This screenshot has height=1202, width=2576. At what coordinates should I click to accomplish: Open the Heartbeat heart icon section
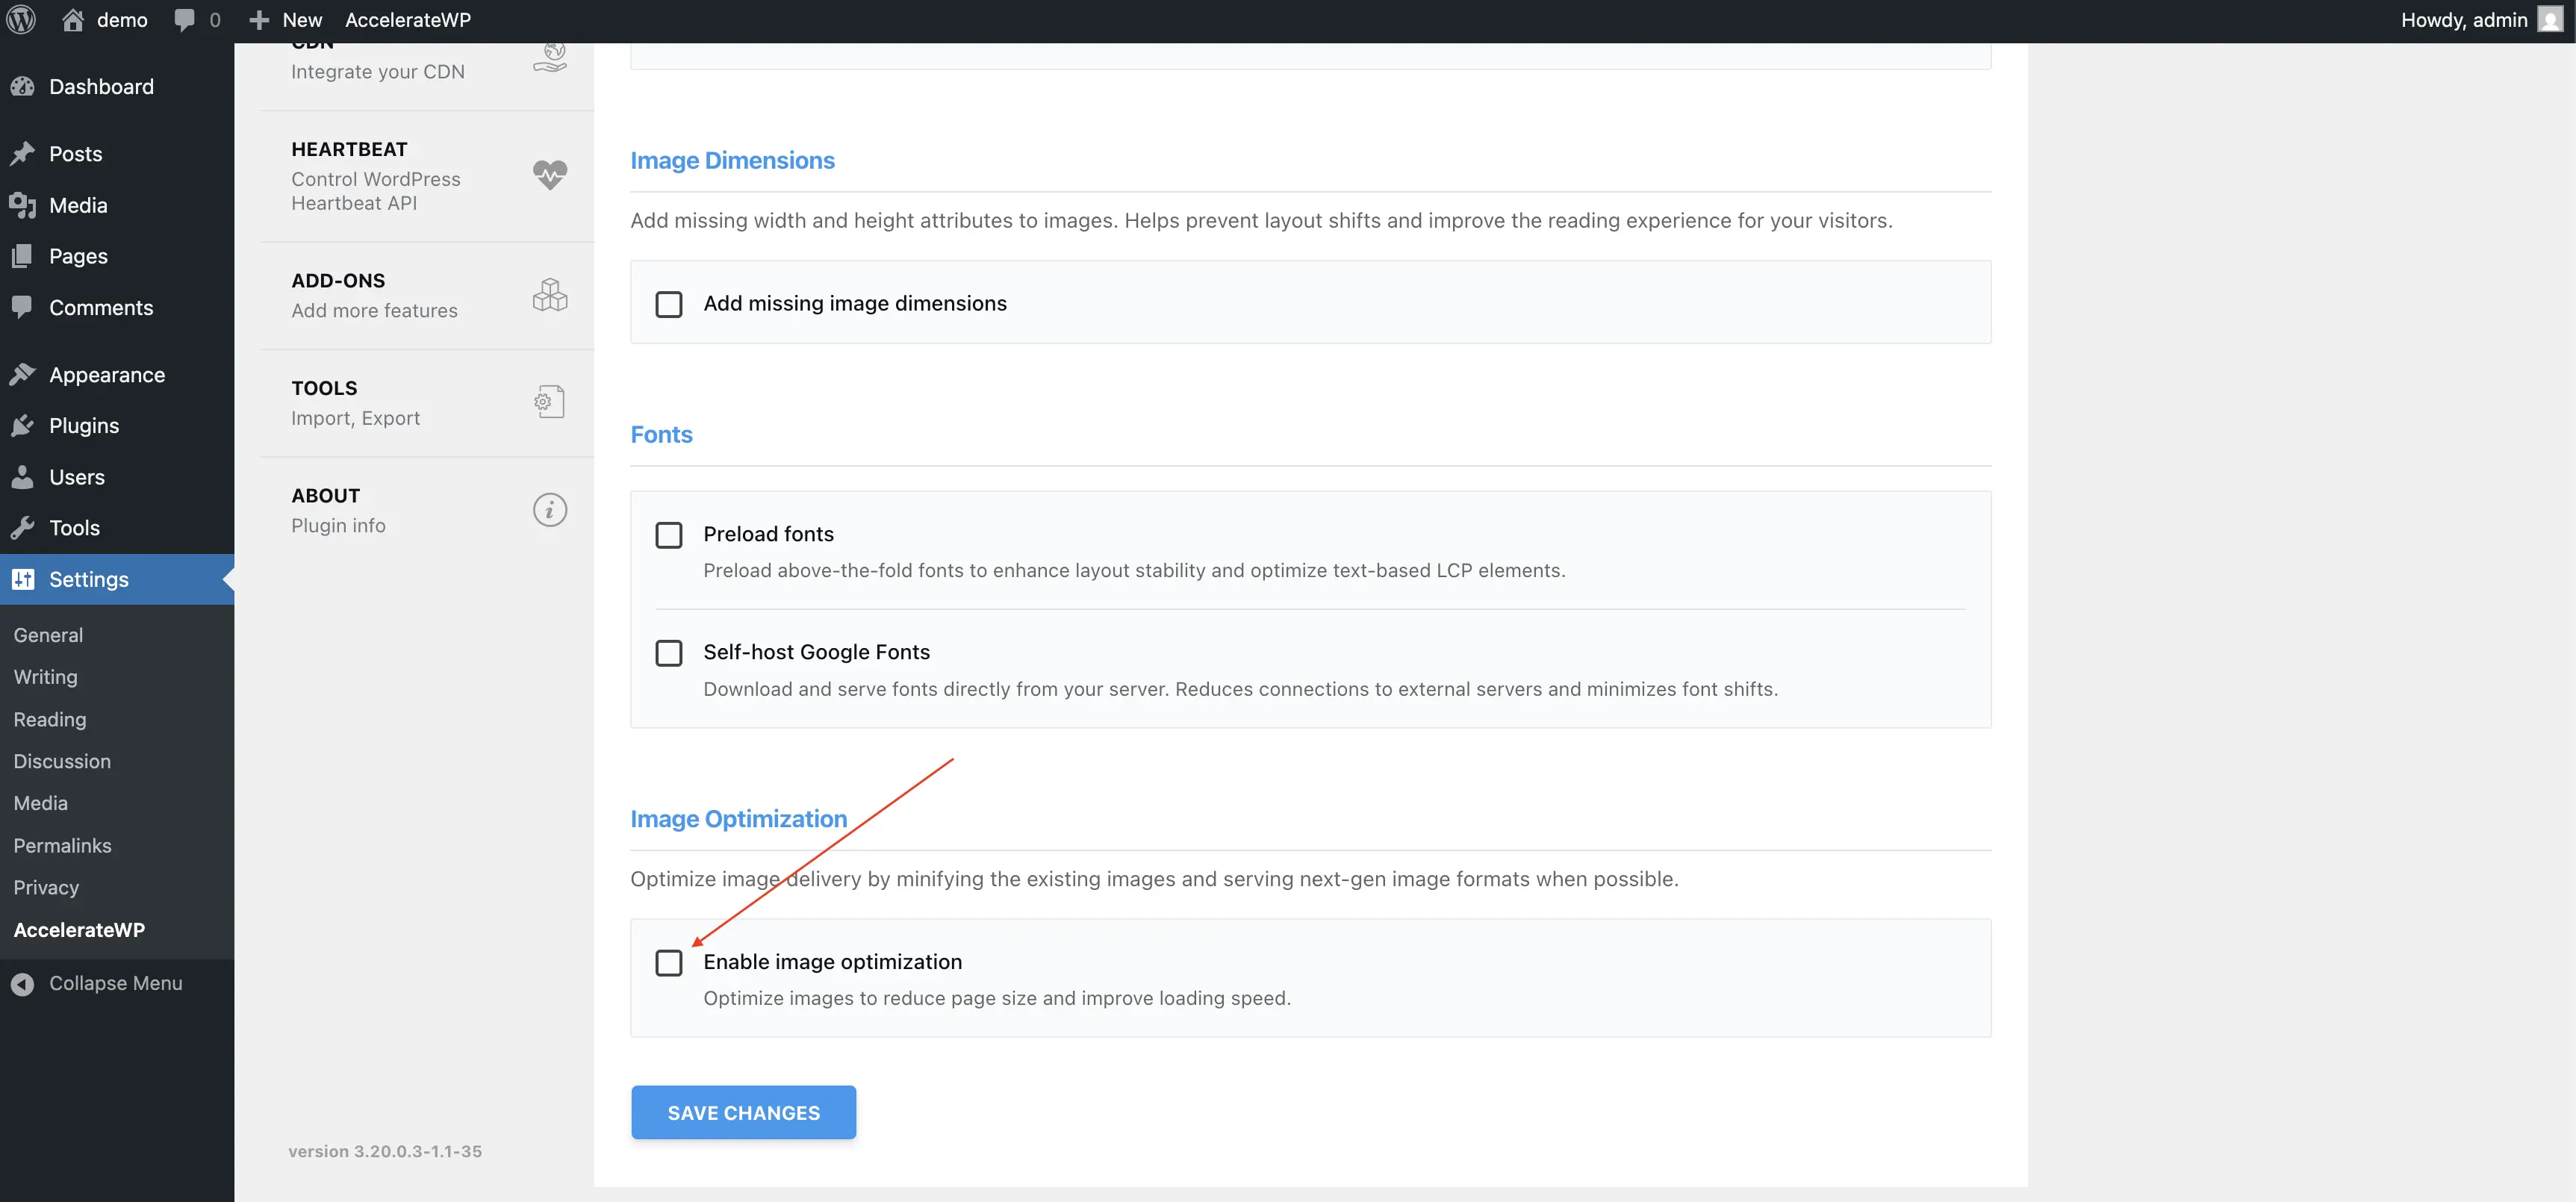(x=549, y=175)
